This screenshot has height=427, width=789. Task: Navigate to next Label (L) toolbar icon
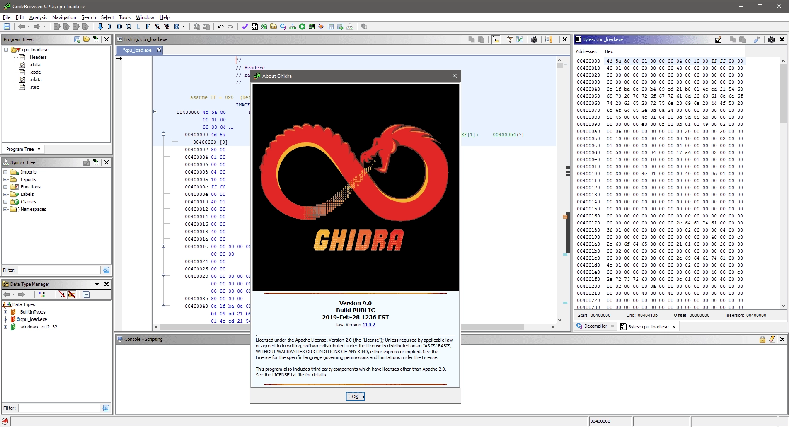pos(138,27)
